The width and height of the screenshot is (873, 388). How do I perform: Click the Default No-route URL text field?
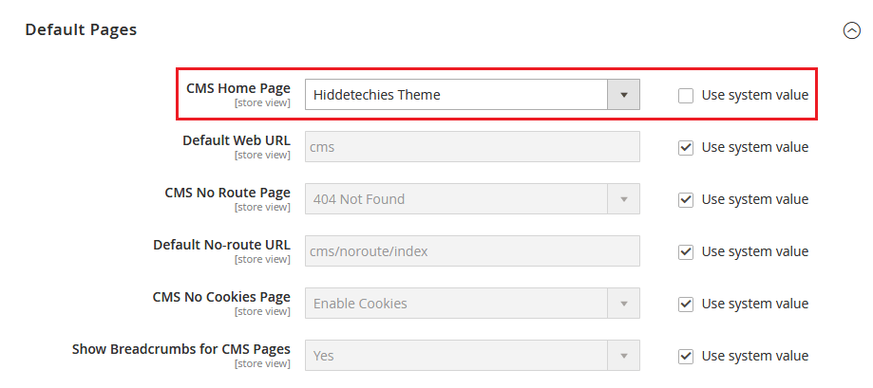[472, 251]
